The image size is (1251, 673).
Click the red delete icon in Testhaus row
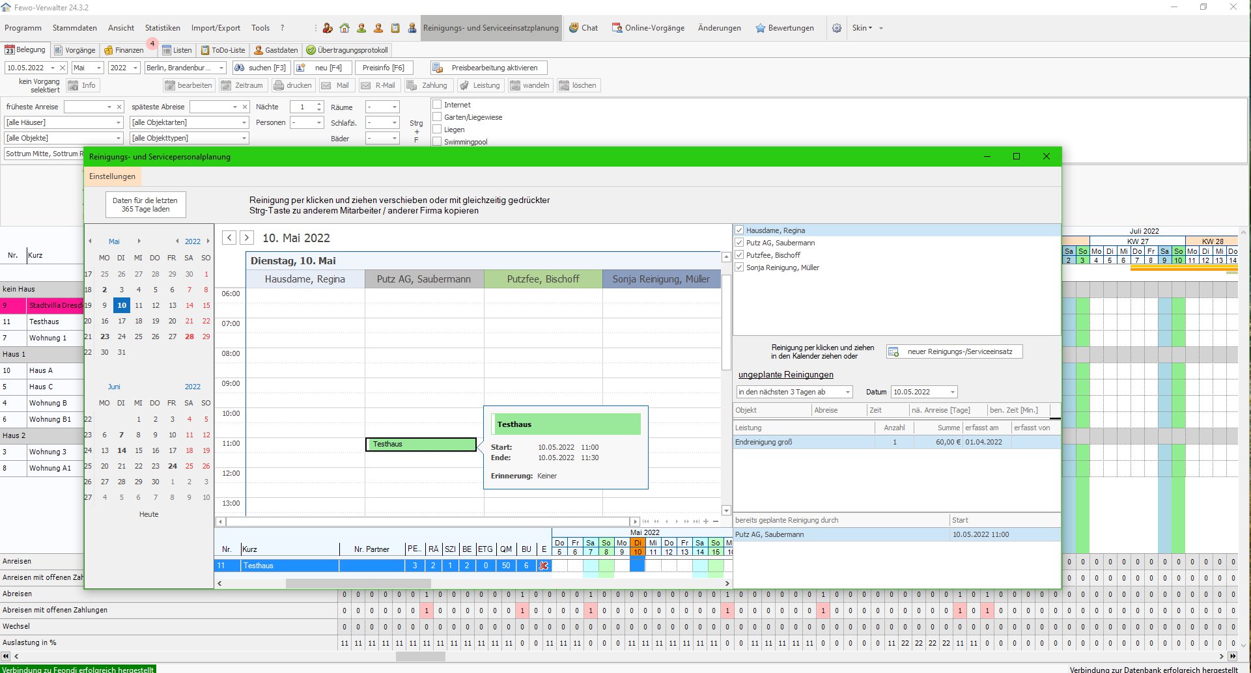click(x=543, y=566)
